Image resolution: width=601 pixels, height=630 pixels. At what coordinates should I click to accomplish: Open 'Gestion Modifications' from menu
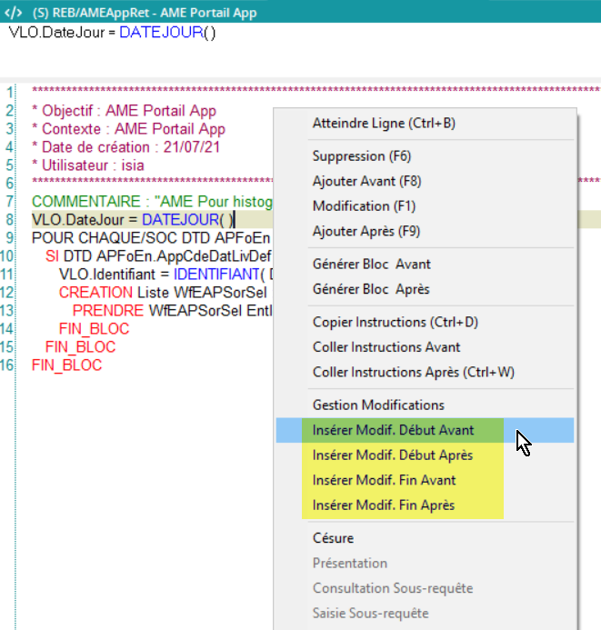pos(378,405)
